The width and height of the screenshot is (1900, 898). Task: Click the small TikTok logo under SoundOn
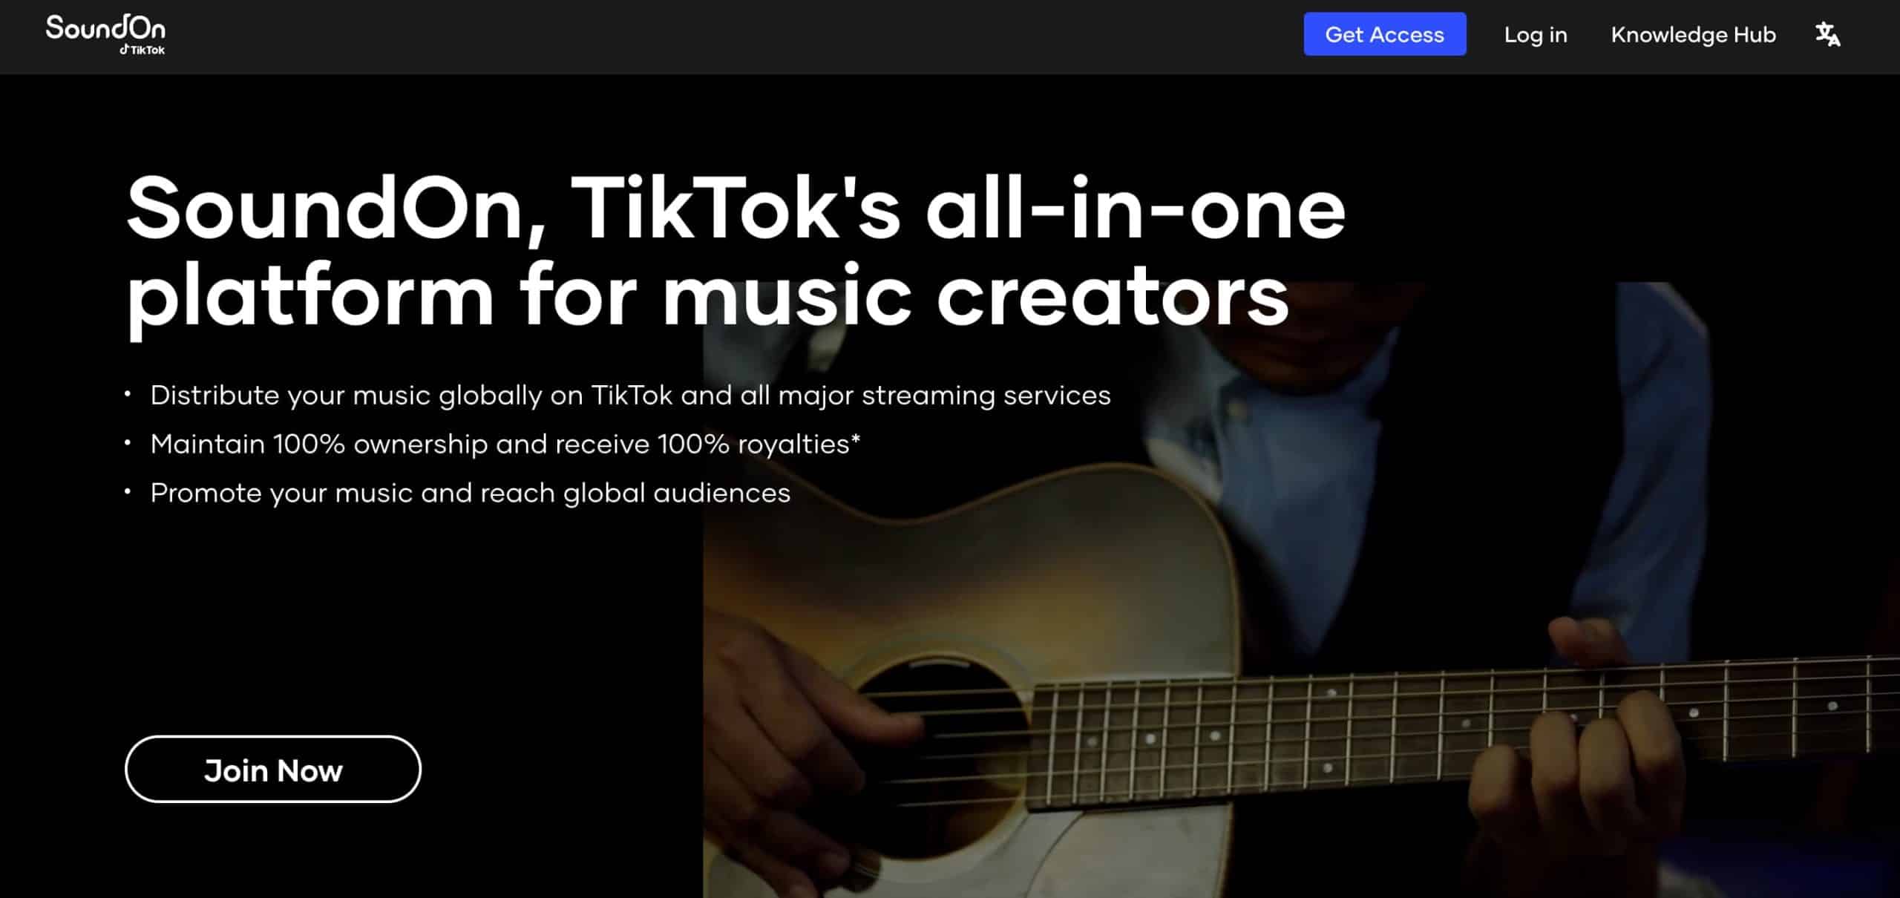(x=142, y=50)
